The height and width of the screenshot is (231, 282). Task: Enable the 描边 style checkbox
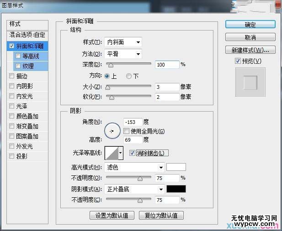[11, 76]
